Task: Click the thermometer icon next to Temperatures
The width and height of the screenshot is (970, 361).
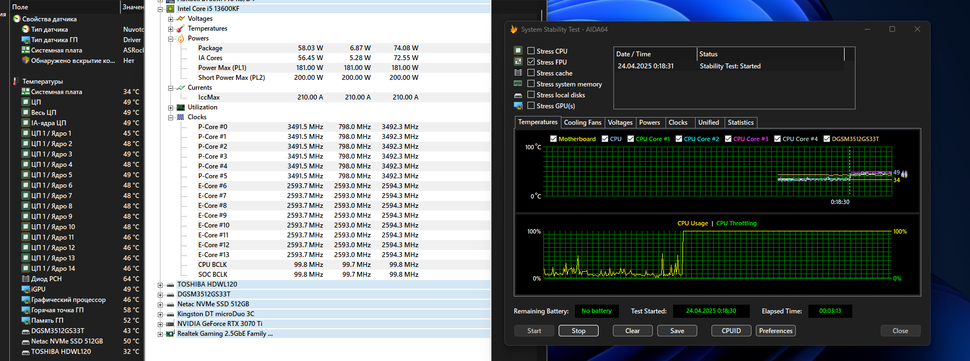Action: point(181,28)
